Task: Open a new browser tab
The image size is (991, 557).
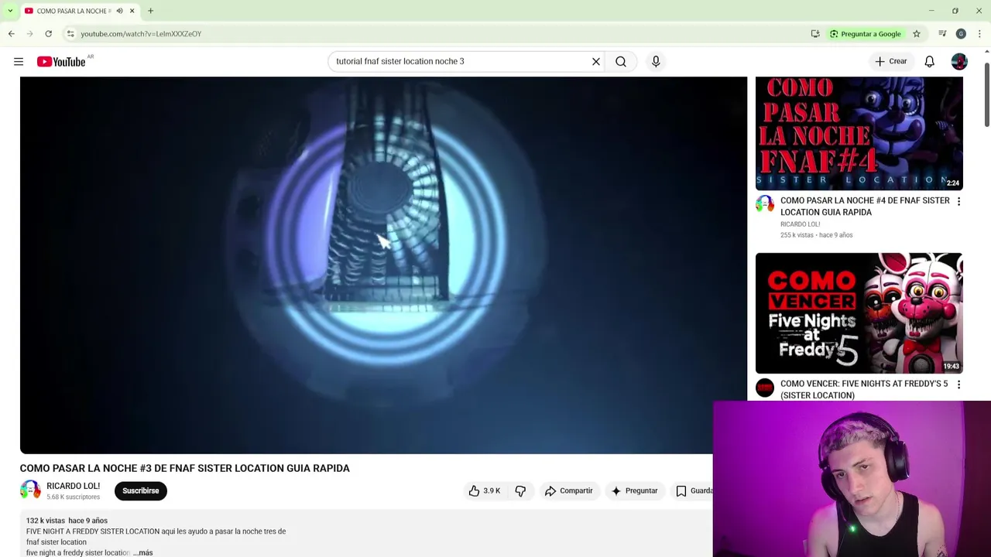Action: pyautogui.click(x=150, y=11)
